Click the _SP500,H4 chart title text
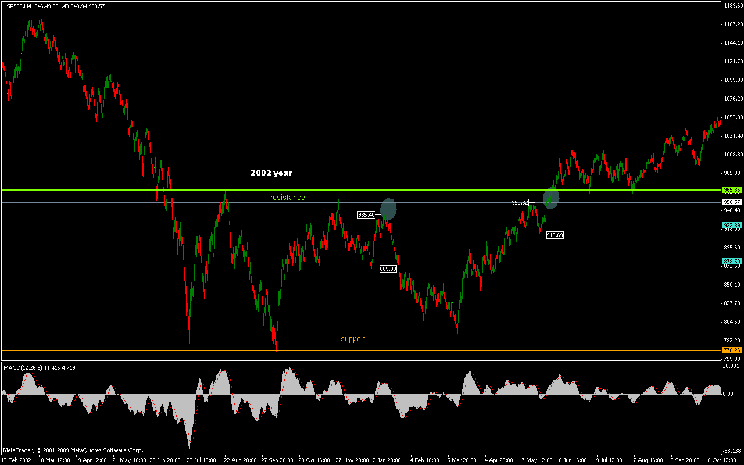Viewport: 744px width, 465px height. pyautogui.click(x=17, y=6)
